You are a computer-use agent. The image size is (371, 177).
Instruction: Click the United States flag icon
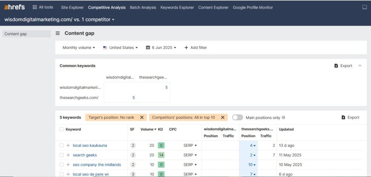click(105, 48)
